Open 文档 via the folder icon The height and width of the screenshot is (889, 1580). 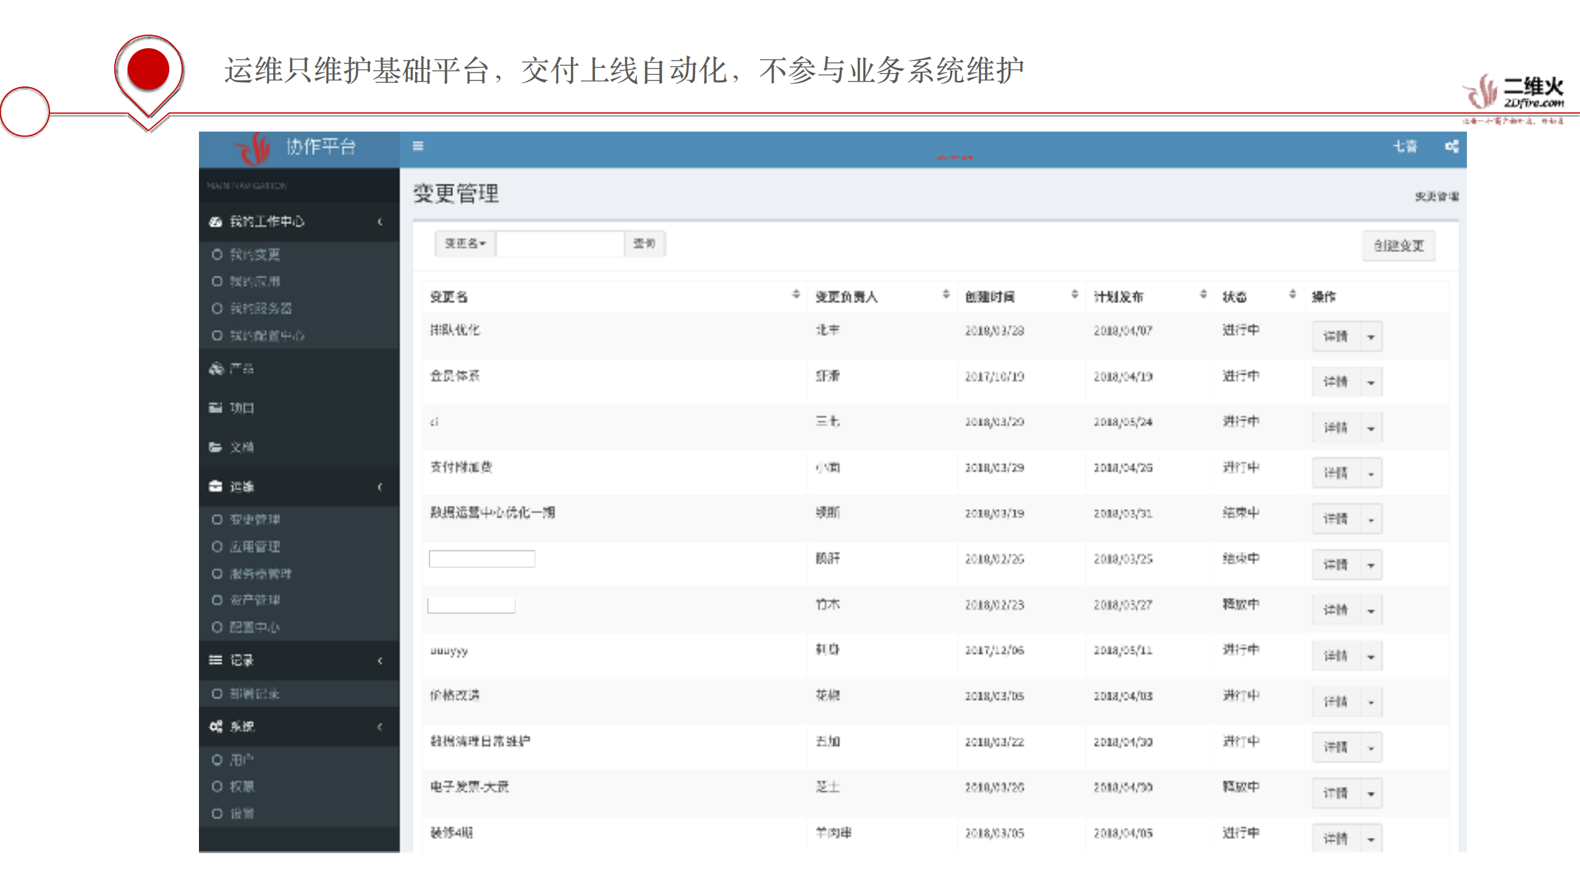pos(215,447)
